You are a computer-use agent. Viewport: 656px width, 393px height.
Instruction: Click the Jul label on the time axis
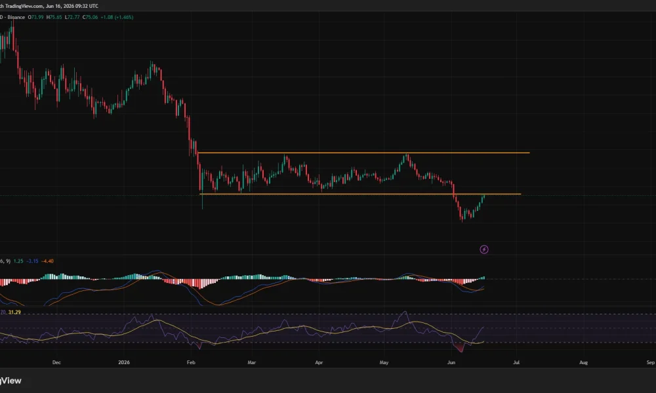tap(516, 362)
